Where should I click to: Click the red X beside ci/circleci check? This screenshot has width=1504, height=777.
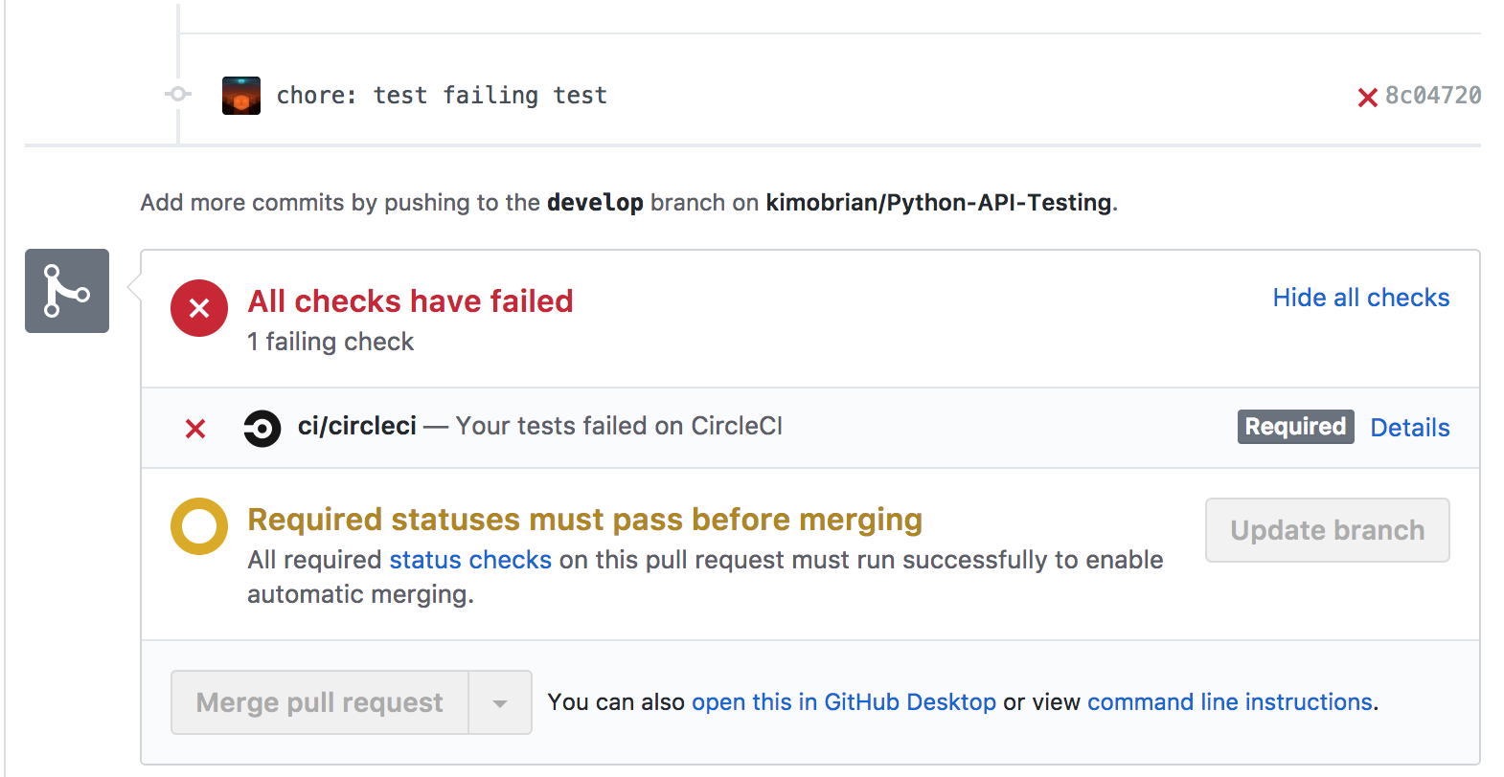pos(195,429)
